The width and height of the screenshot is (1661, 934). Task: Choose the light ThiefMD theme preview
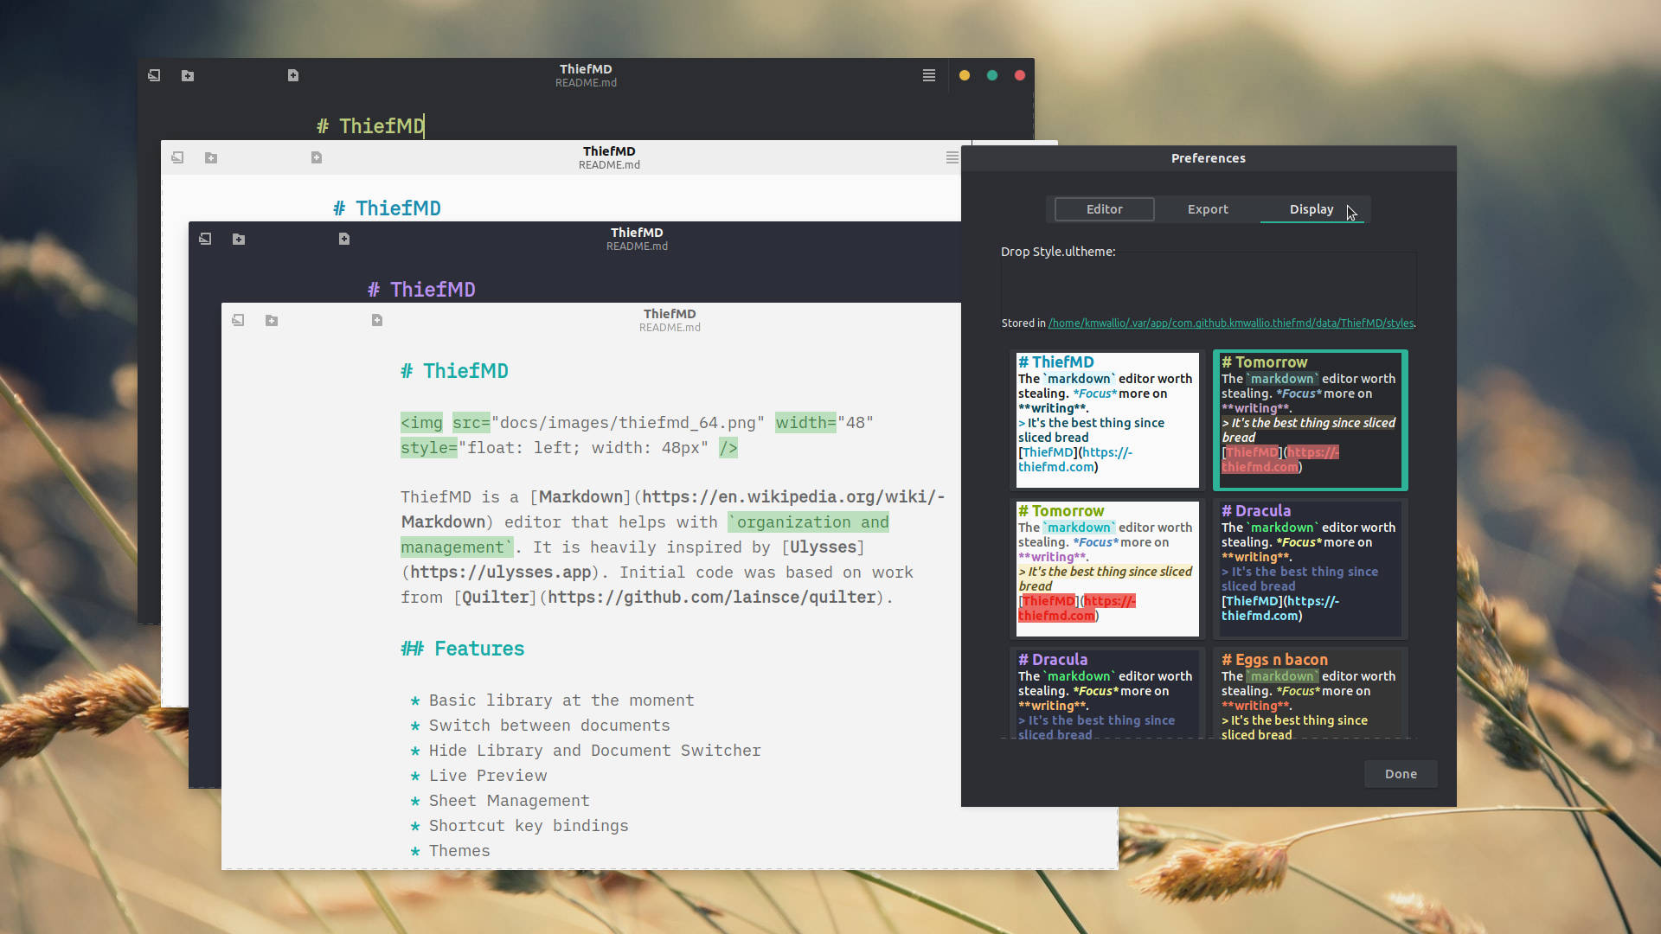coord(1106,419)
